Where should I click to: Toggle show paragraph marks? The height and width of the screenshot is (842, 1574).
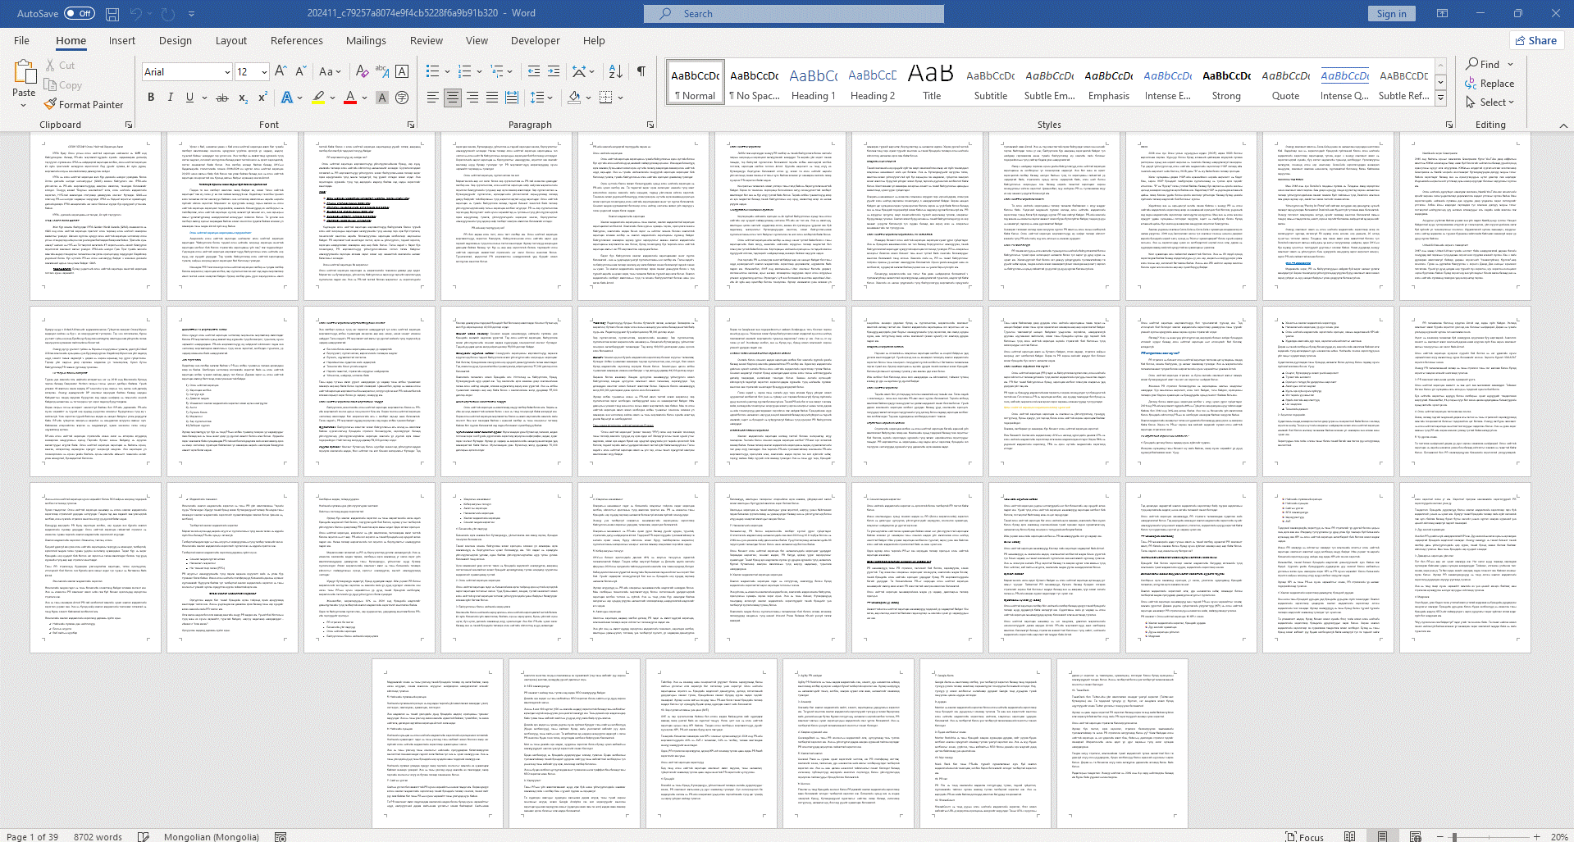[x=641, y=71]
